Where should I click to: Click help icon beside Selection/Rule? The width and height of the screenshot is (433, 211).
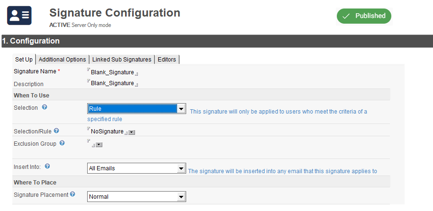coord(56,131)
